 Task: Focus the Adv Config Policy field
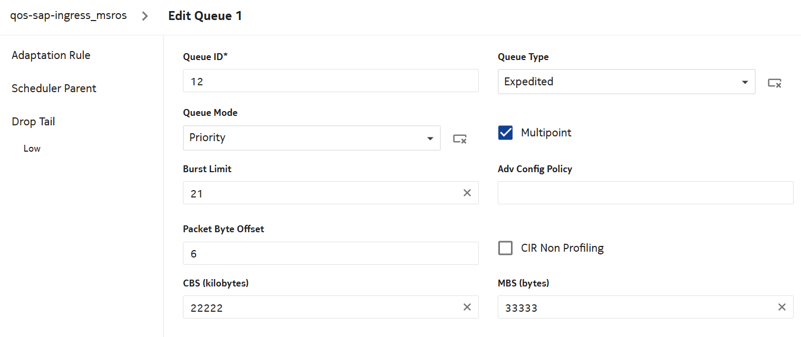[x=645, y=193]
